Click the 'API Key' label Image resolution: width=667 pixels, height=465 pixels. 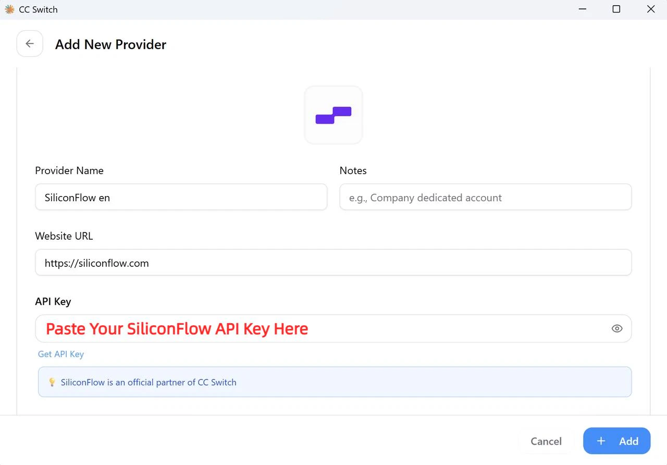[53, 301]
